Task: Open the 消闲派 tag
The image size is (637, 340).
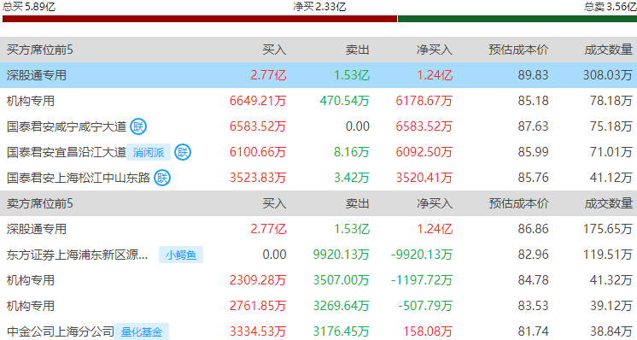Action: coord(149,152)
